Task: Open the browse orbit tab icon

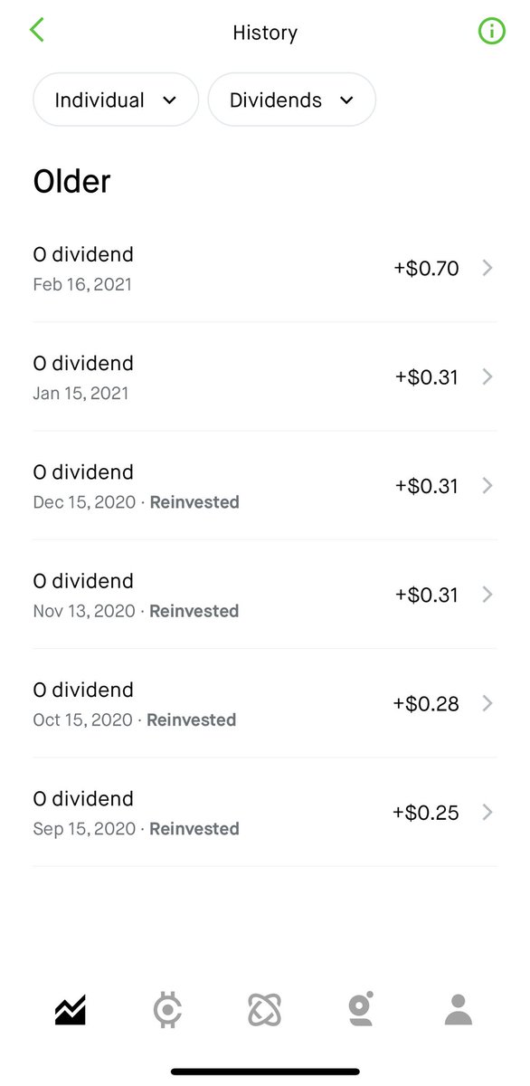Action: pyautogui.click(x=264, y=1009)
